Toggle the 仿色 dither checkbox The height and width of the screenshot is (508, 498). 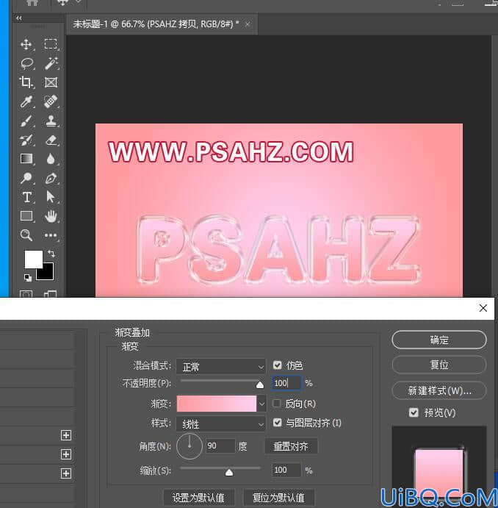[x=278, y=365]
